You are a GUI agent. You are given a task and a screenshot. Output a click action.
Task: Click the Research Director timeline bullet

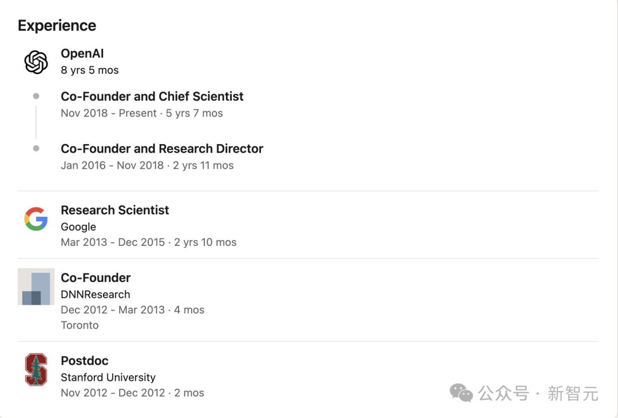pyautogui.click(x=36, y=149)
